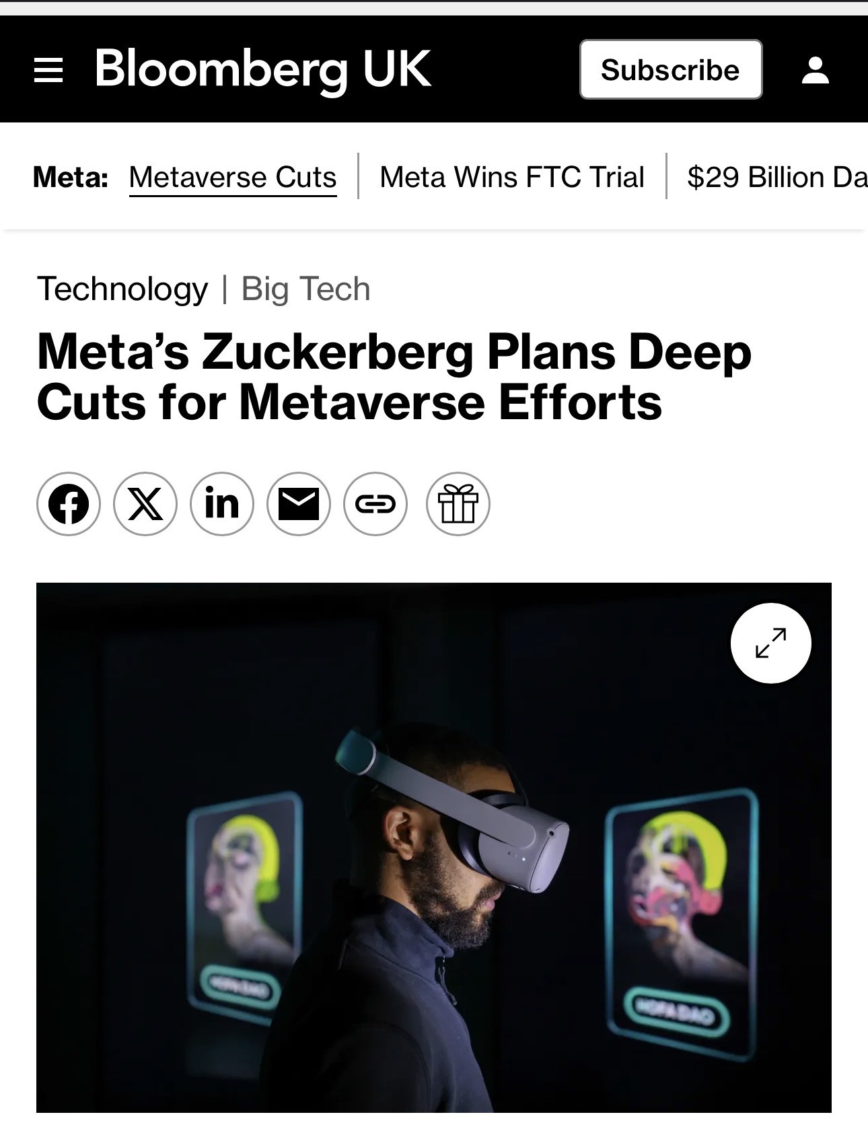Screen dimensions: 868x1127
Task: Copy article link icon
Action: (375, 504)
